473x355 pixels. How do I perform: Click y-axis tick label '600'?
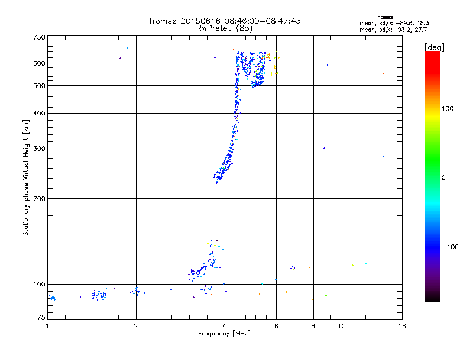click(39, 63)
